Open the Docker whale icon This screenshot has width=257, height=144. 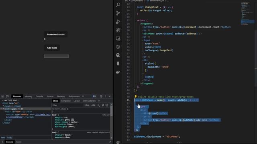point(118,72)
